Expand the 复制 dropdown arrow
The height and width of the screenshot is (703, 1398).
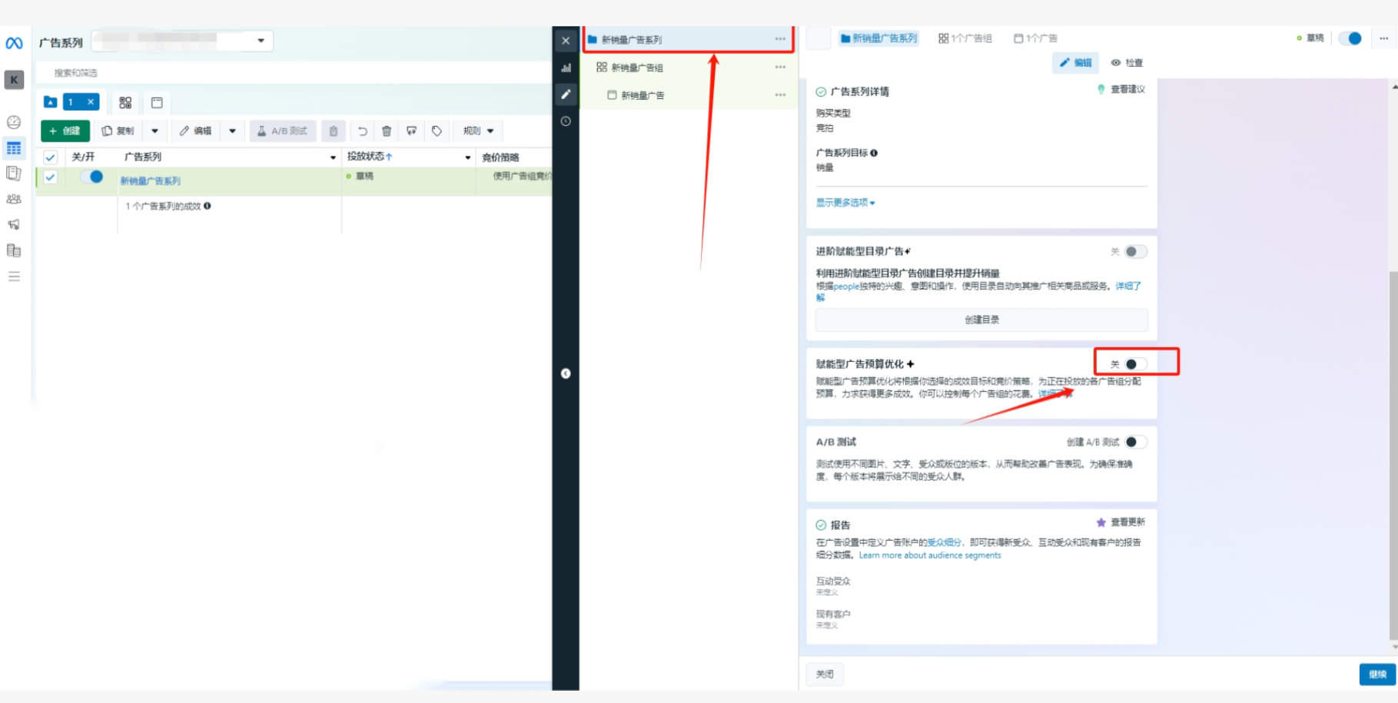(x=155, y=131)
